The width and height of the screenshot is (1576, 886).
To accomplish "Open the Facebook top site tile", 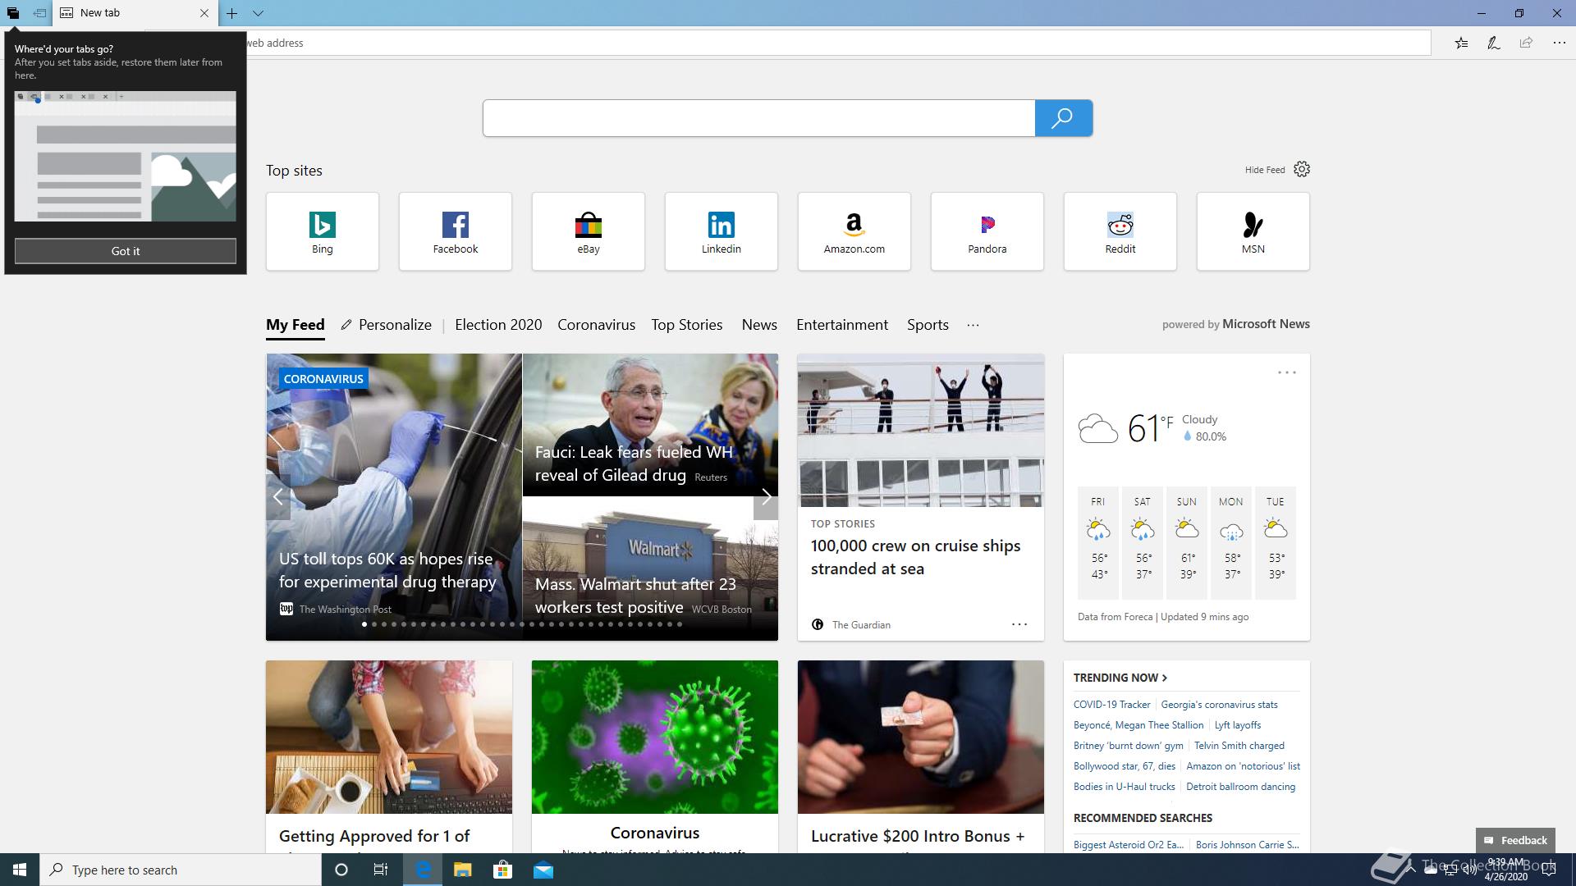I will [456, 231].
